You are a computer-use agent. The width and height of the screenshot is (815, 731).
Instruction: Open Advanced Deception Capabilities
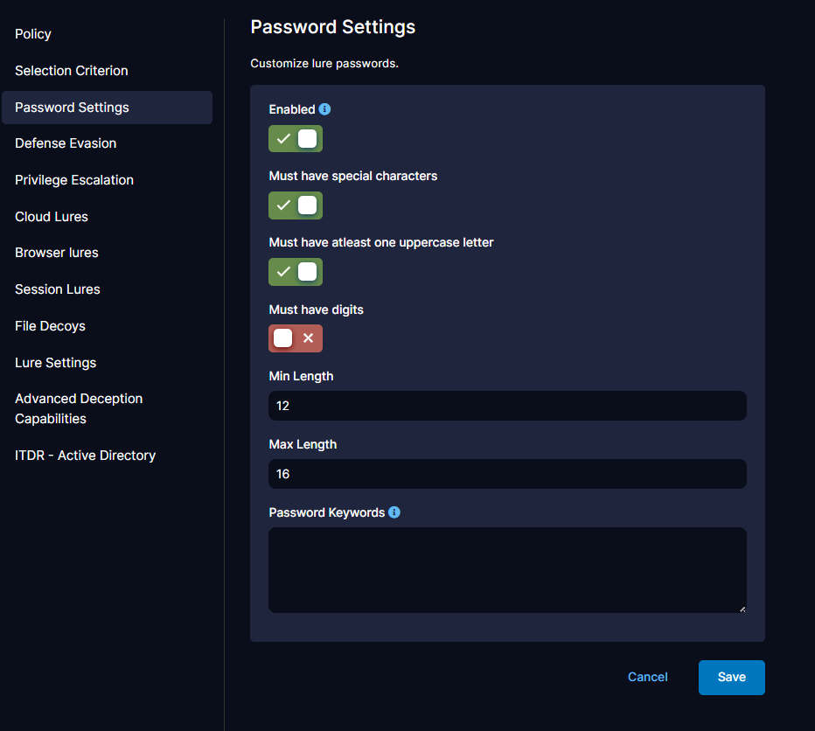click(79, 407)
